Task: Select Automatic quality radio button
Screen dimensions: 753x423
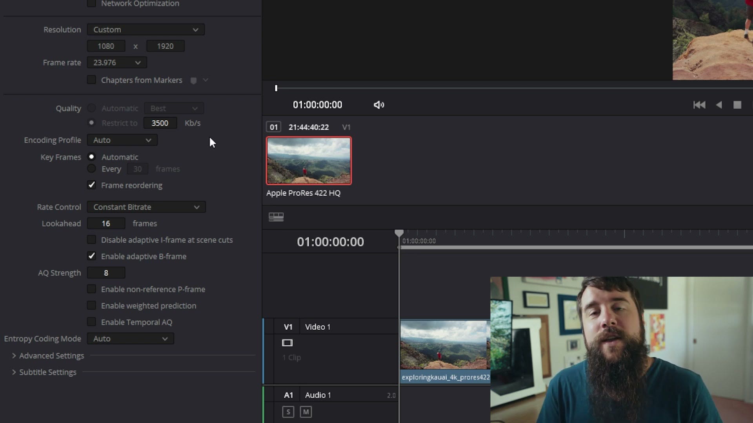Action: tap(91, 108)
